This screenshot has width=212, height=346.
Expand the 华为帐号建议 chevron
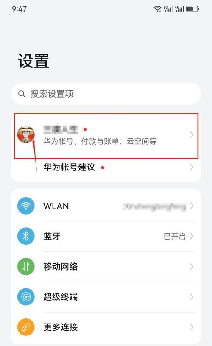coord(192,167)
